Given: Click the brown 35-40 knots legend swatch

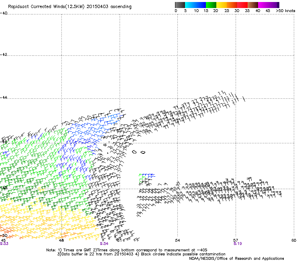Looking at the screenshot, I should coord(253,5).
